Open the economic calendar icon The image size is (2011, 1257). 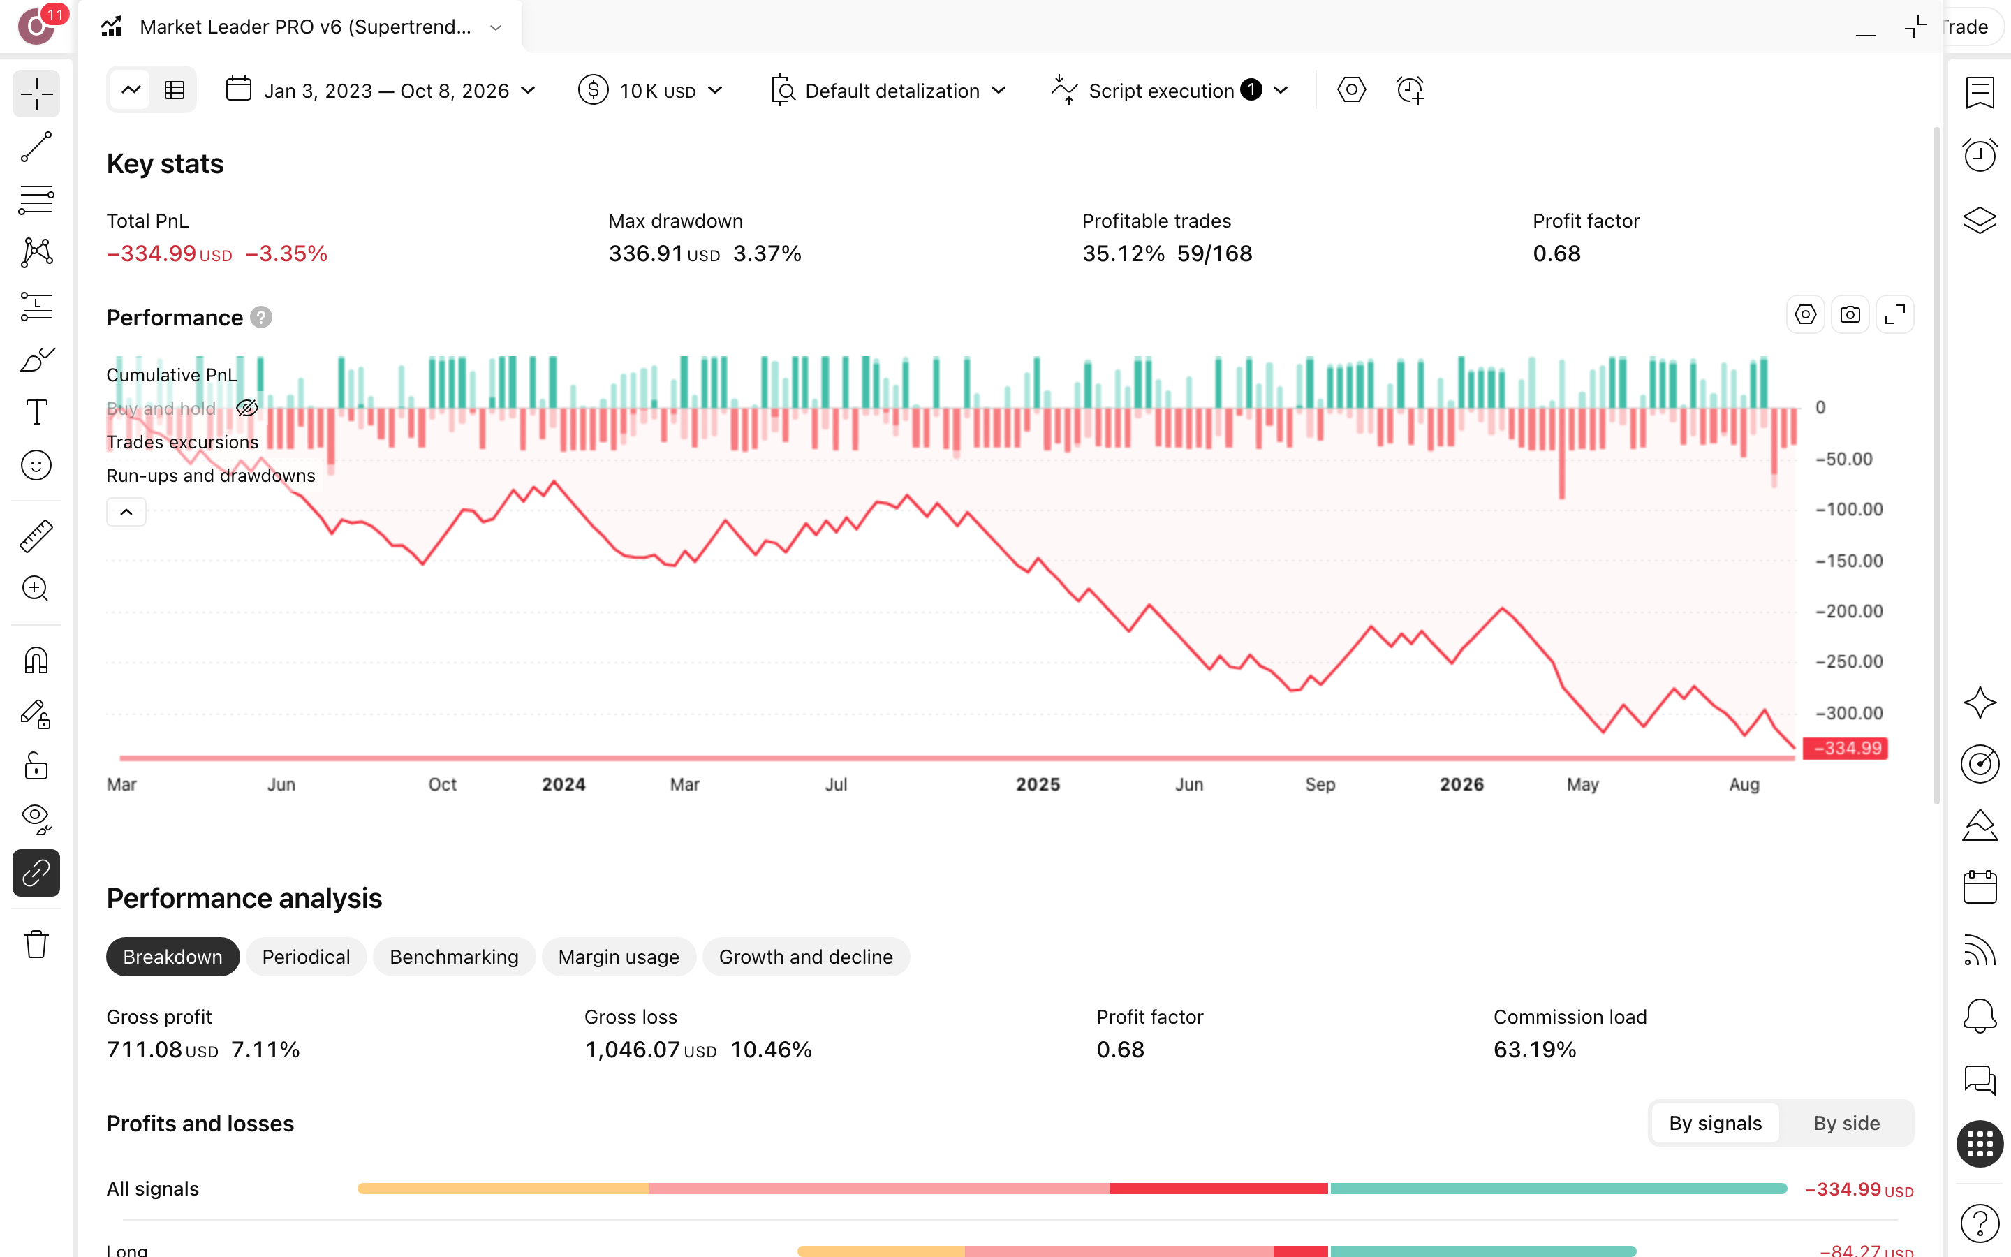click(1980, 887)
